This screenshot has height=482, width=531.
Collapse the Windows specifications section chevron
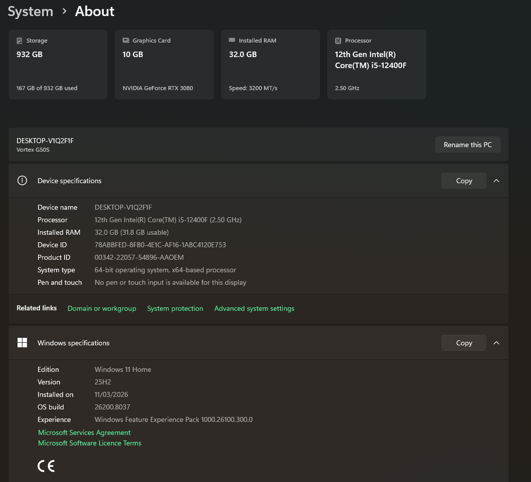[x=496, y=342]
